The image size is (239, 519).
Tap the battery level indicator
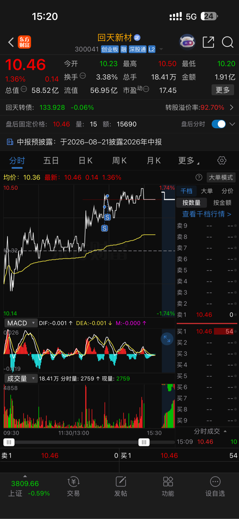point(209,16)
